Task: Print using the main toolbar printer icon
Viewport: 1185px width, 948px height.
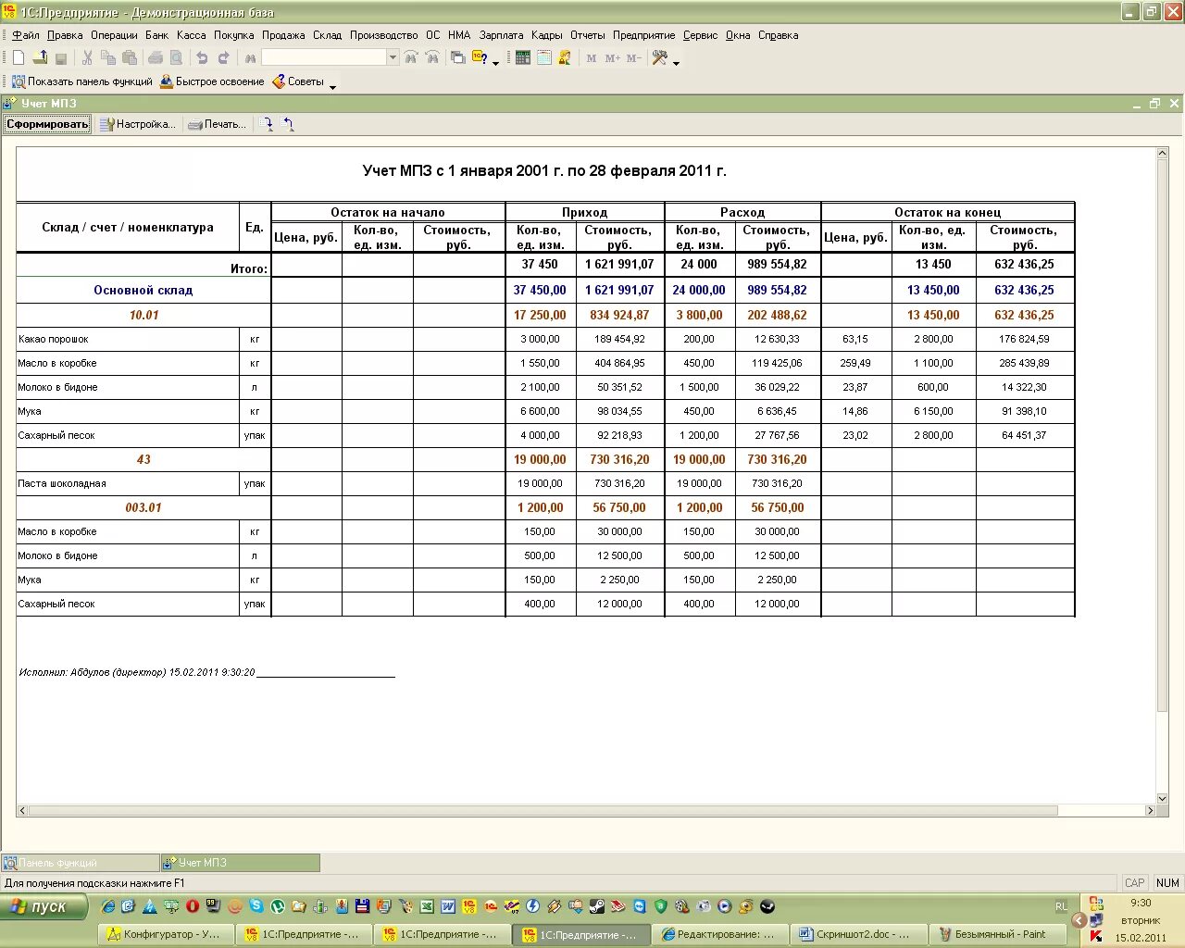Action: [156, 57]
